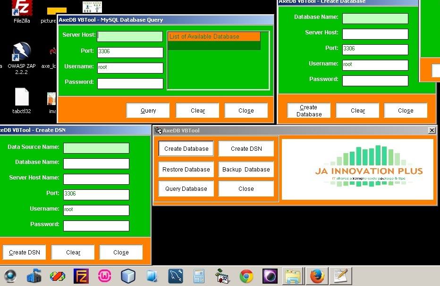Screen dimensions: 440x286
Task: Click Clear in the Create Database window
Action: tap(357, 110)
